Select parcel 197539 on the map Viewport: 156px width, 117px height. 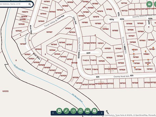[x=75, y=77]
